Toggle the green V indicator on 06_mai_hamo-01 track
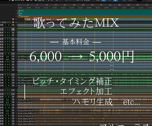The image size is (152, 126). pos(6,78)
